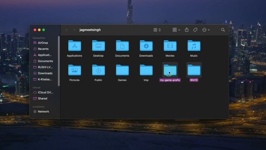Select the Movies folder icon
The width and height of the screenshot is (266, 150).
pyautogui.click(x=170, y=45)
